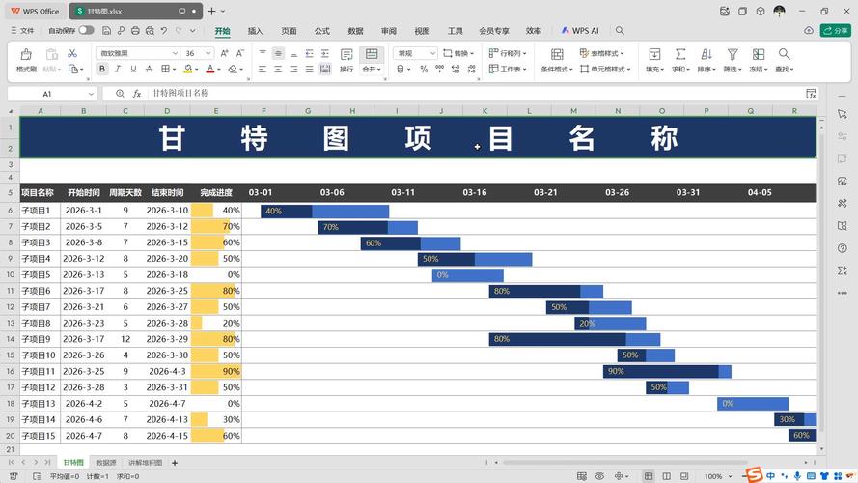Viewport: 858px width, 483px height.
Task: Expand the Merge (合并) dropdown
Action: click(372, 70)
